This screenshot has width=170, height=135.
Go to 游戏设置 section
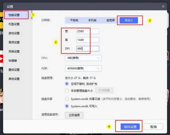click(14, 33)
